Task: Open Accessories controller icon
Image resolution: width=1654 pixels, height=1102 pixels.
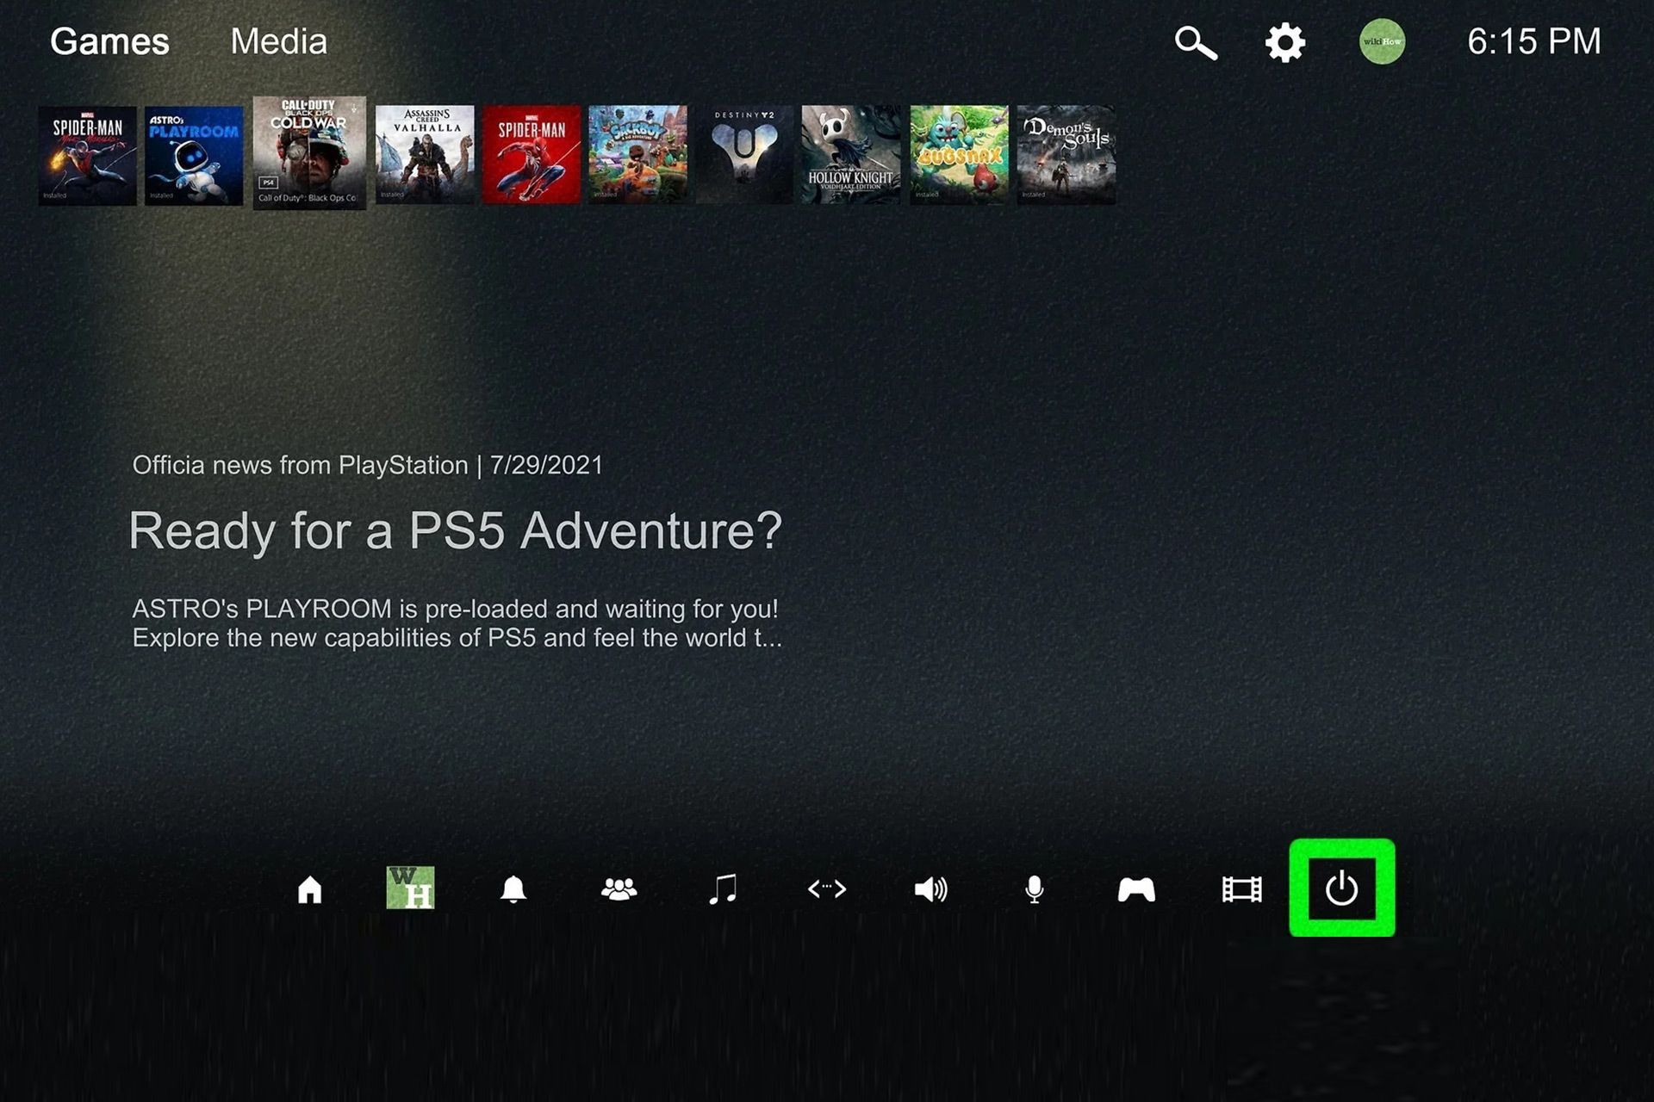Action: 1136,889
